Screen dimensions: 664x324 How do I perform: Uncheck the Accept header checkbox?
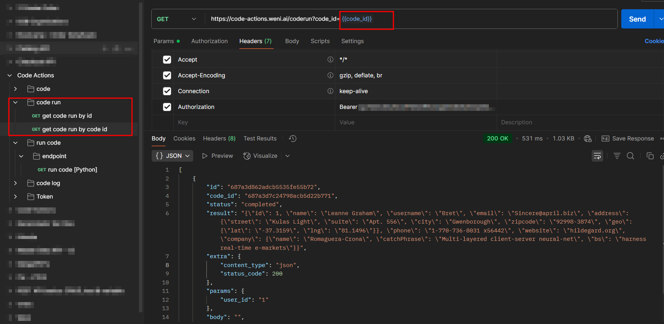click(x=167, y=60)
